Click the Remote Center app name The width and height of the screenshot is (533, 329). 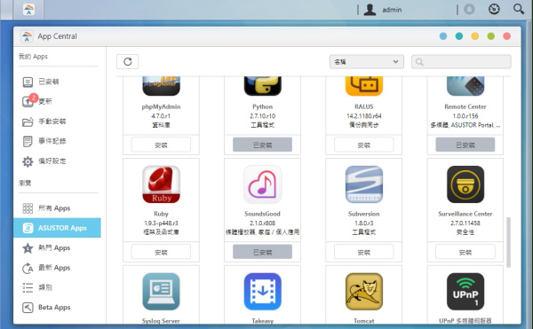click(x=465, y=106)
